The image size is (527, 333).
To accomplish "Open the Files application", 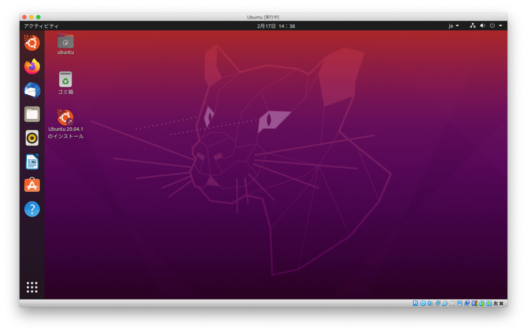I will pyautogui.click(x=31, y=114).
